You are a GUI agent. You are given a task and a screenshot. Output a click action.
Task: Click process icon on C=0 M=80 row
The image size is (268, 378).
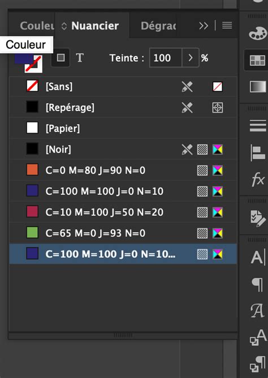(202, 171)
